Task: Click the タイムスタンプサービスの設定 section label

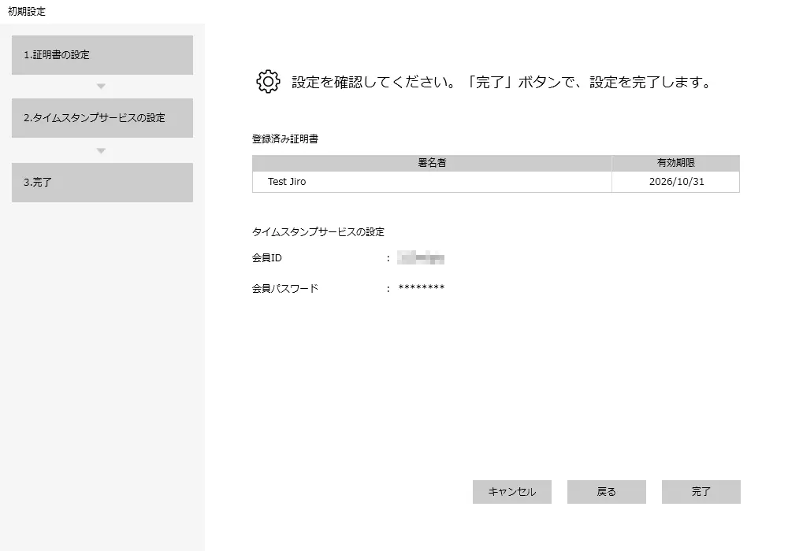Action: [x=318, y=232]
